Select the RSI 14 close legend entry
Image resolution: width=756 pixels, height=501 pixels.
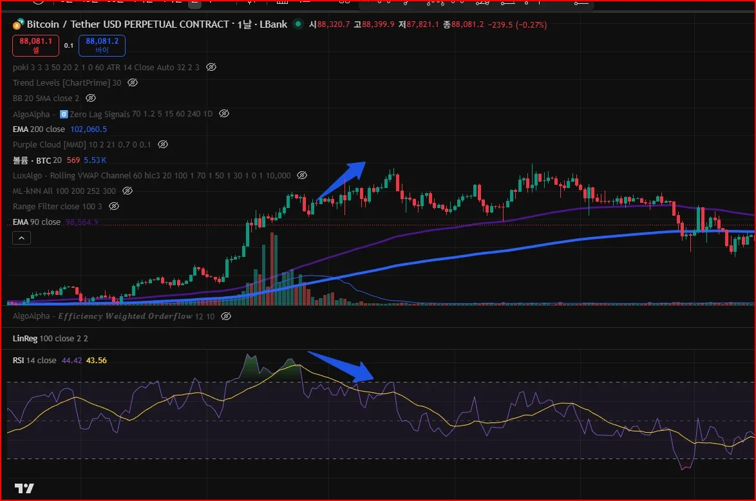(34, 360)
